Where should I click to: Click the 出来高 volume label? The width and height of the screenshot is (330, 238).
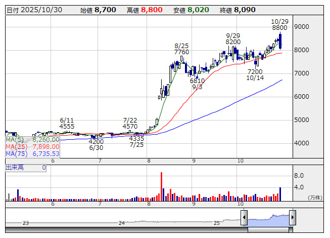point(15,167)
